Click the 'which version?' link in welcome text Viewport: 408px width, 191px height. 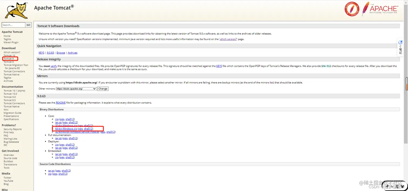click(x=228, y=39)
